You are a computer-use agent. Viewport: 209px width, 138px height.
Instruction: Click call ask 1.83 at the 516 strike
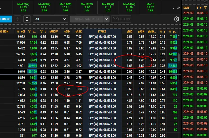[x=79, y=89]
